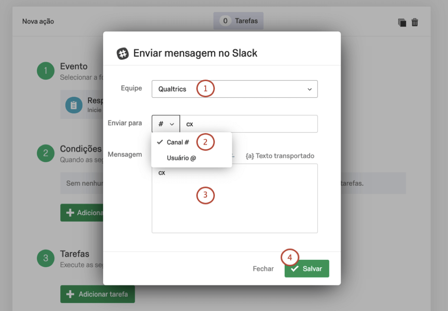Click the survey response clipboard icon
The width and height of the screenshot is (448, 311).
tap(74, 105)
